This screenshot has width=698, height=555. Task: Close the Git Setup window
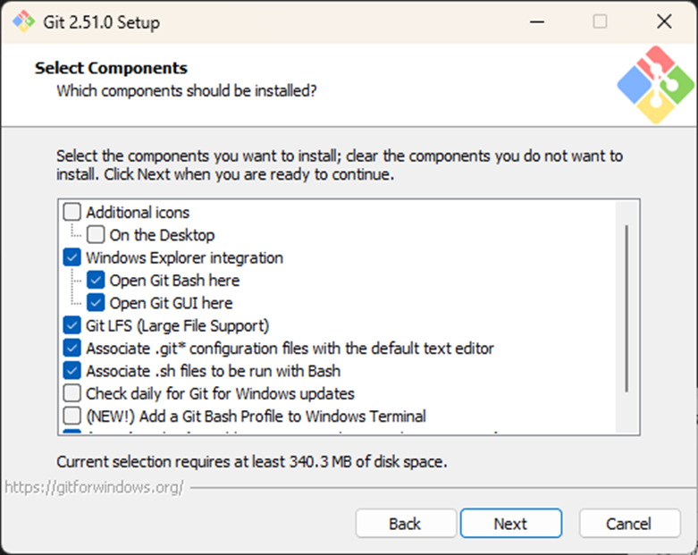coord(663,21)
